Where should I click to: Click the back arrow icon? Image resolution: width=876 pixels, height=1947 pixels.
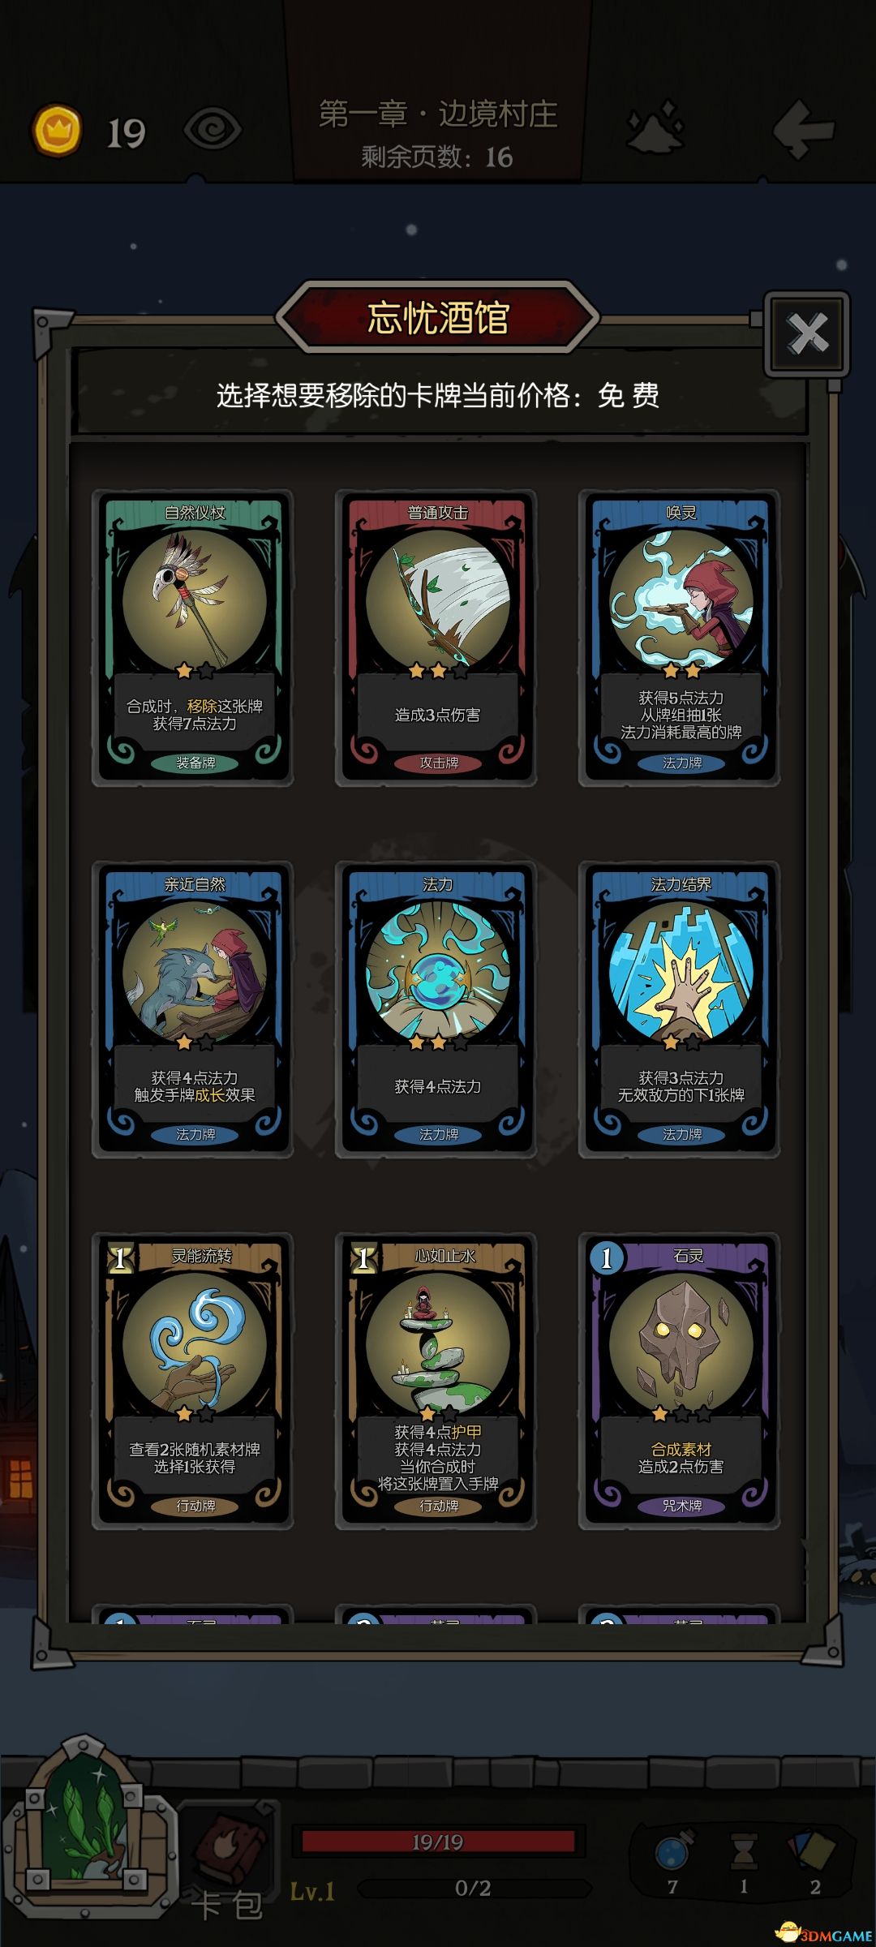tap(803, 129)
